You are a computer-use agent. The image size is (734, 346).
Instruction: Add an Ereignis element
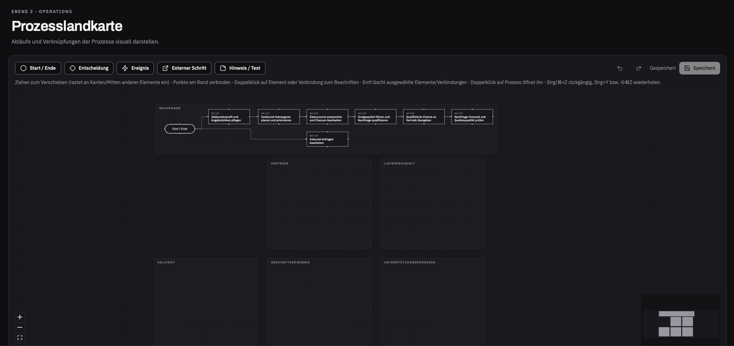[x=135, y=68]
